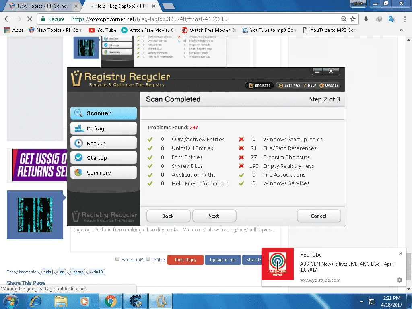Click the 'Help Files Information' label
This screenshot has height=309, width=412.
pyautogui.click(x=200, y=183)
